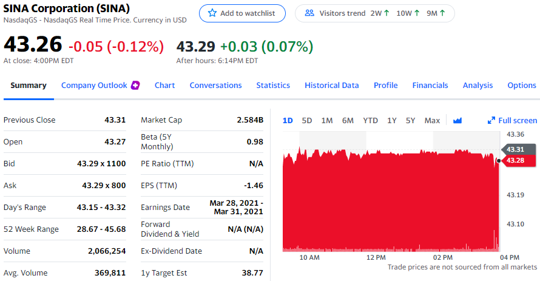Click the star icon in Add to watchlist
This screenshot has width=540, height=281.
click(212, 13)
